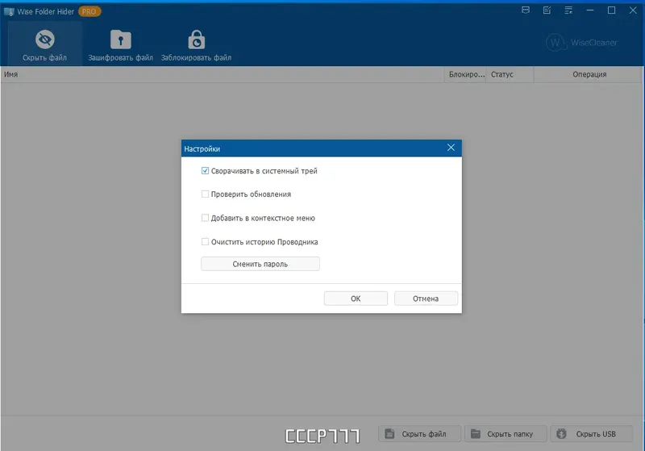Enable Проверить обновления checkbox
Screen dimensions: 645x451
pos(205,194)
